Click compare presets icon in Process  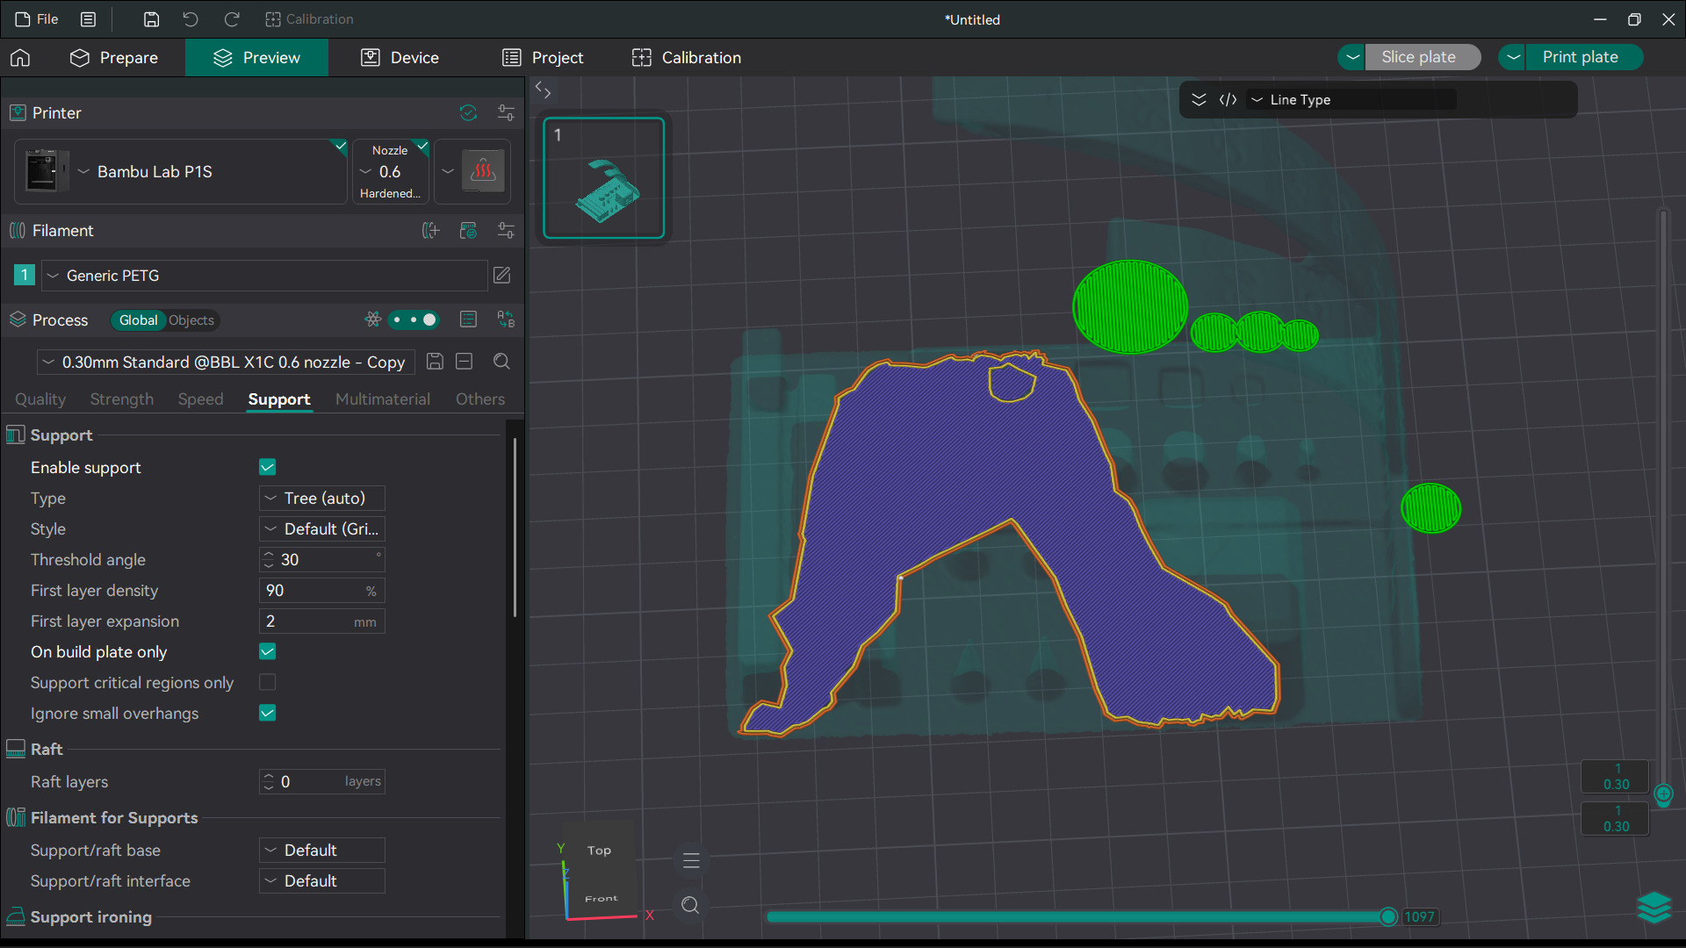[x=506, y=320]
